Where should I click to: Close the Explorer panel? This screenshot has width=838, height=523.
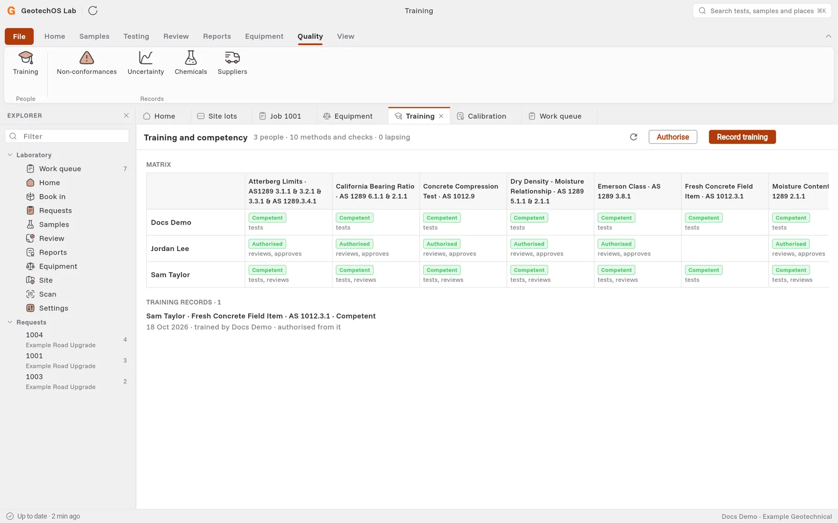tap(126, 116)
